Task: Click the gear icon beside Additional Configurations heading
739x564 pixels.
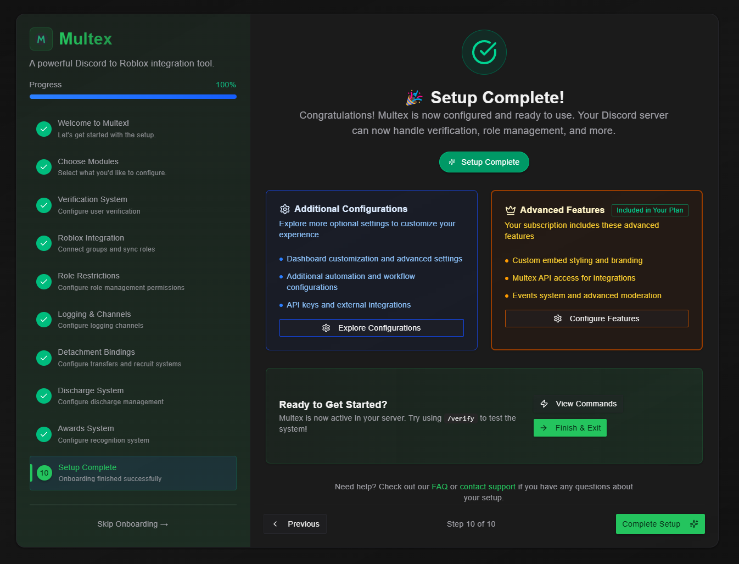Action: click(x=285, y=209)
